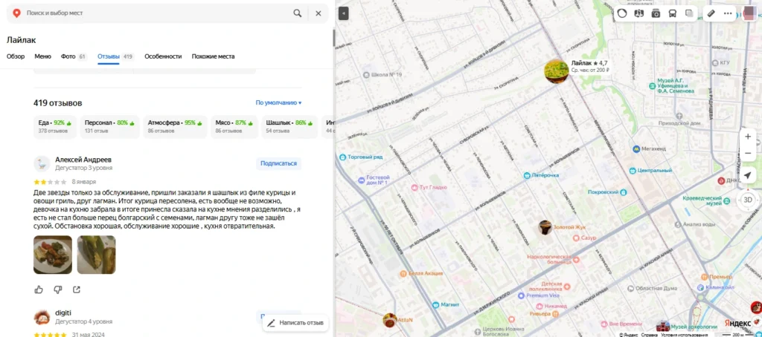
Task: Click the magnifier search icon
Action: click(298, 13)
